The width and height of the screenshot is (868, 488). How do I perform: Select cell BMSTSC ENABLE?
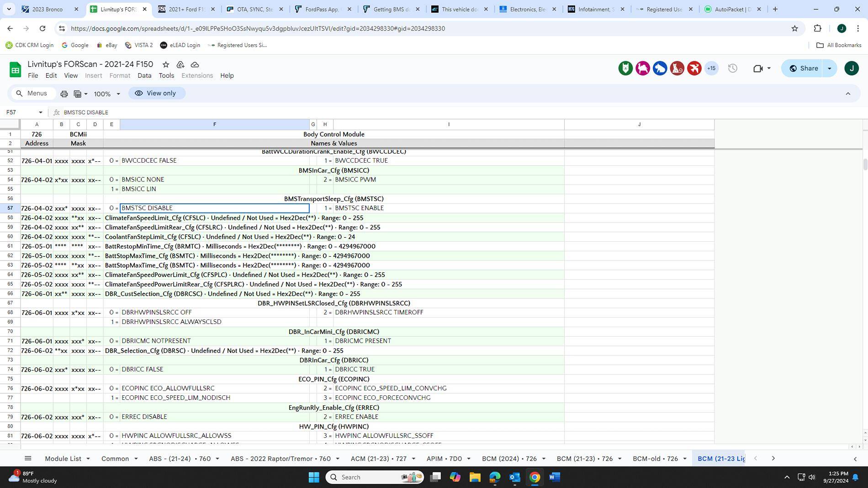pos(449,208)
